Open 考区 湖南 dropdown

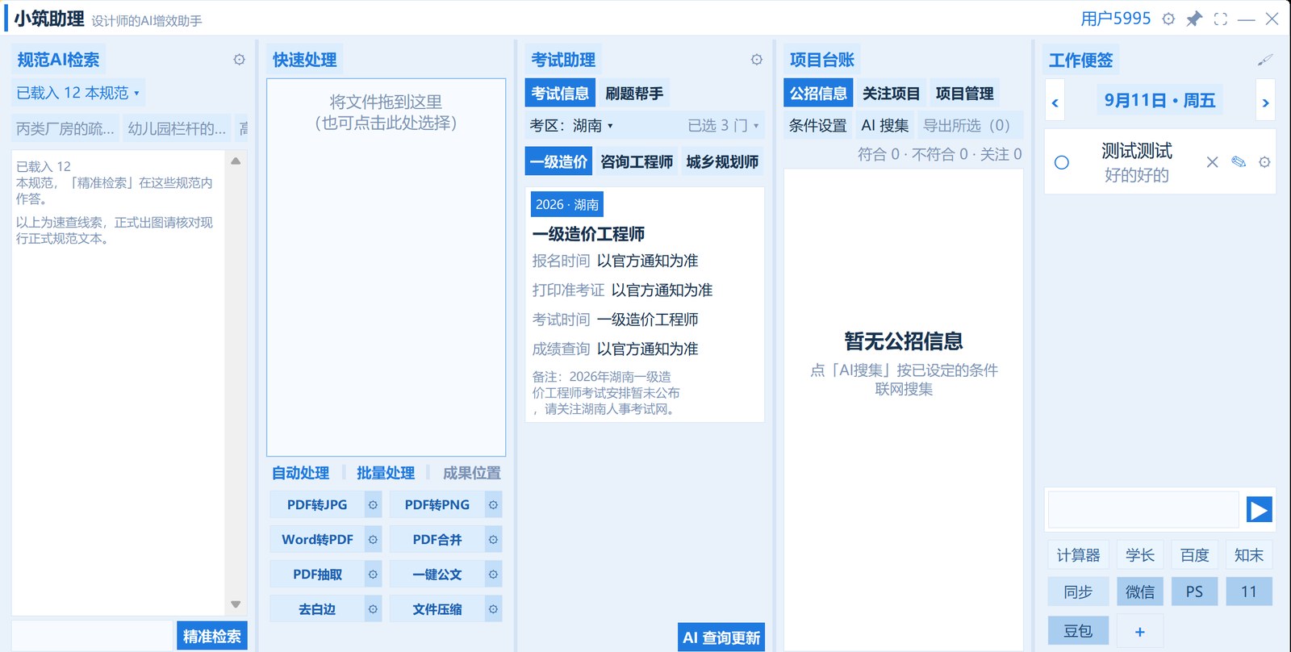pyautogui.click(x=571, y=126)
